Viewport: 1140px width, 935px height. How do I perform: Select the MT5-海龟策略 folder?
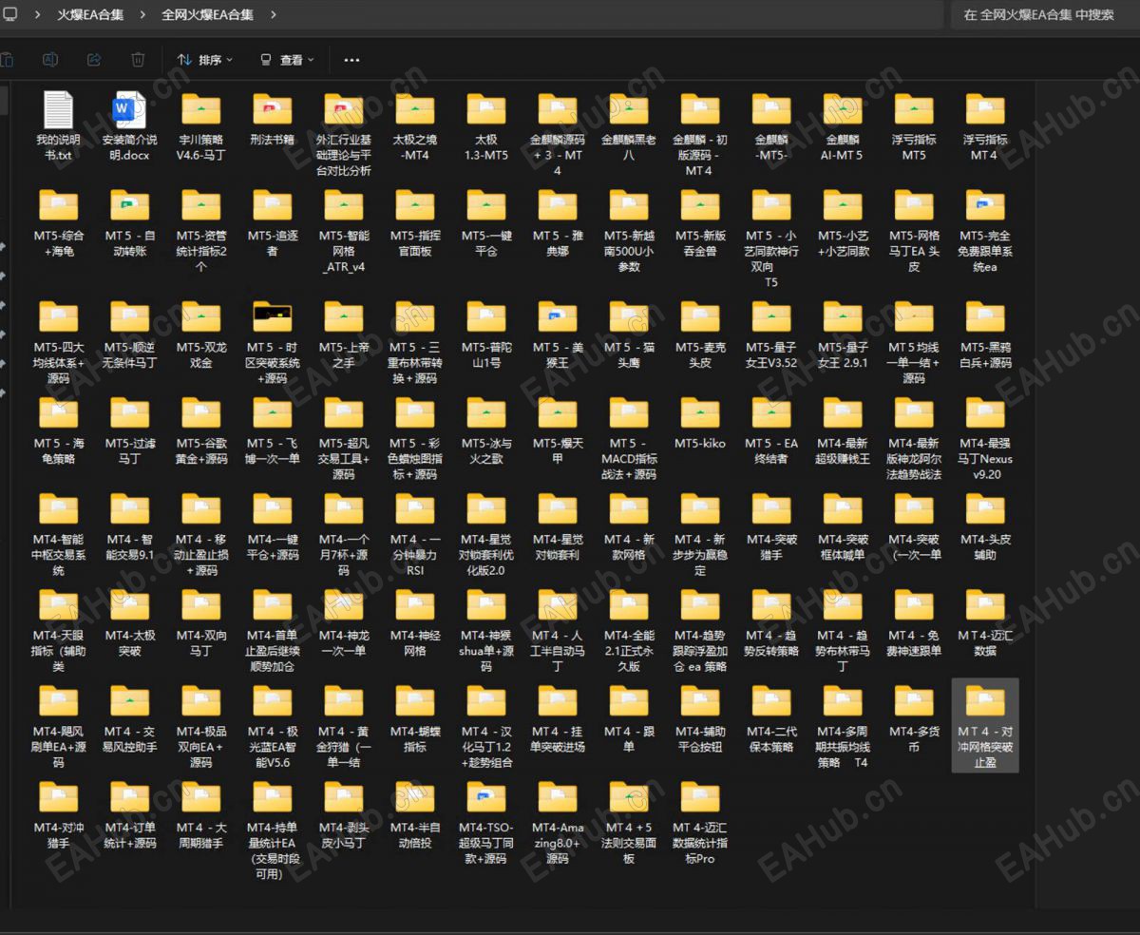(58, 430)
